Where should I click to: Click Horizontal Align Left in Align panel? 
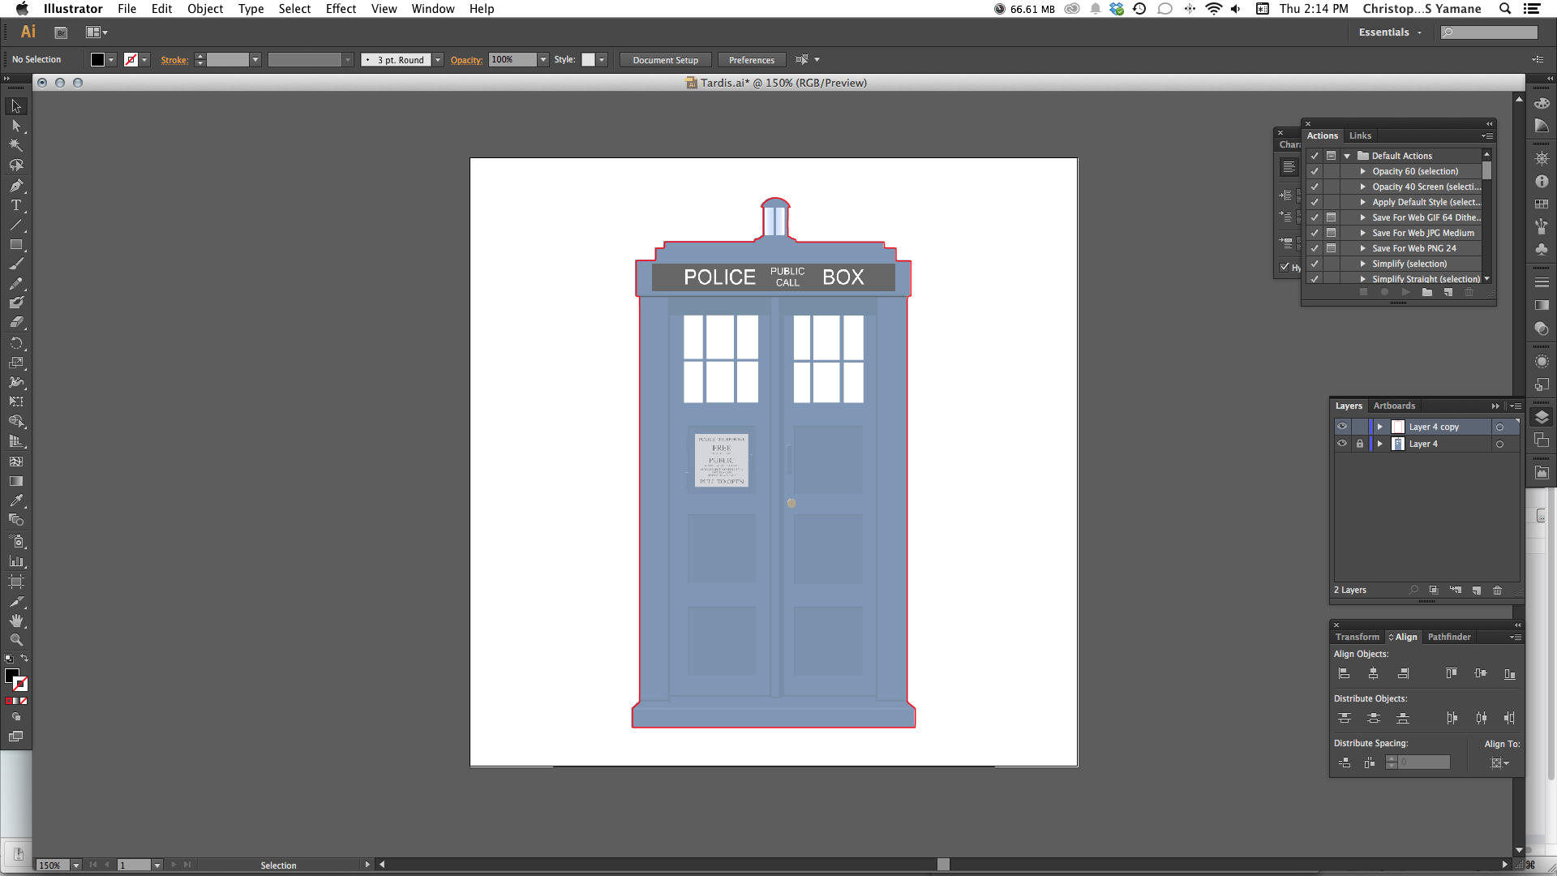(1344, 673)
